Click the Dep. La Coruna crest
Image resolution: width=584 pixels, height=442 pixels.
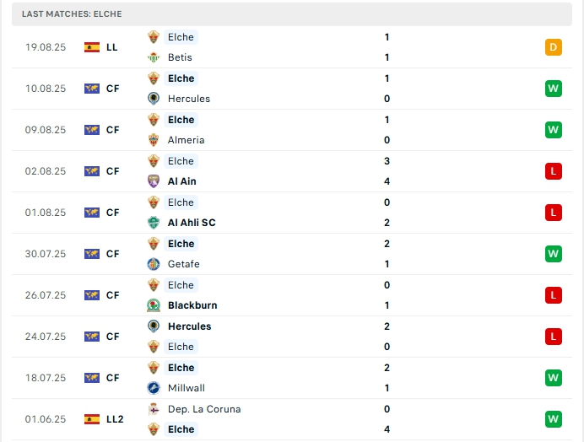point(154,409)
